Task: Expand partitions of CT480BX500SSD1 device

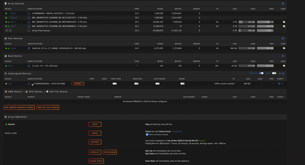Action: click(x=33, y=85)
